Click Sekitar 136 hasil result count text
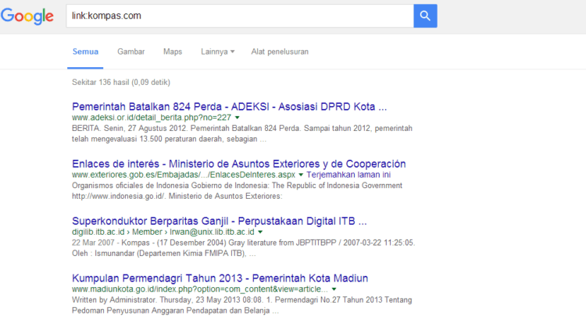 pos(120,82)
